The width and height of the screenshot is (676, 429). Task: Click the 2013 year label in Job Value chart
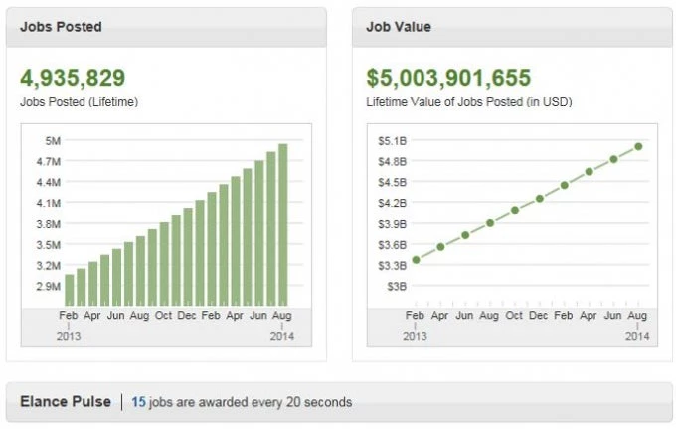click(x=415, y=336)
